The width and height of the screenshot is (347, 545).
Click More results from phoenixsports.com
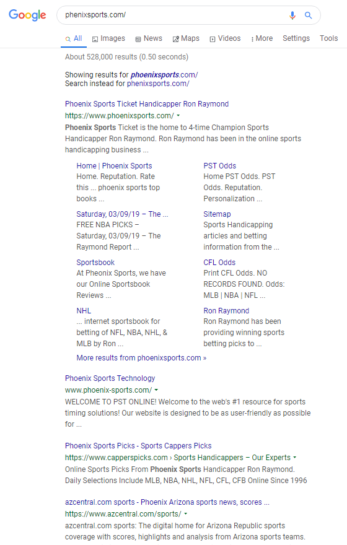[141, 358]
